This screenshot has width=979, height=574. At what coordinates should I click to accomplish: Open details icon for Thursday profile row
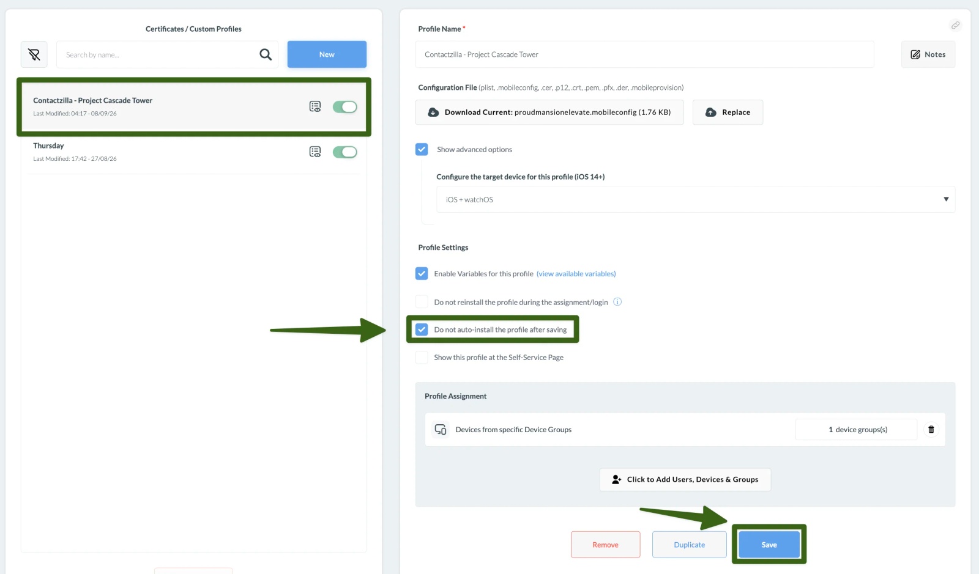point(315,152)
